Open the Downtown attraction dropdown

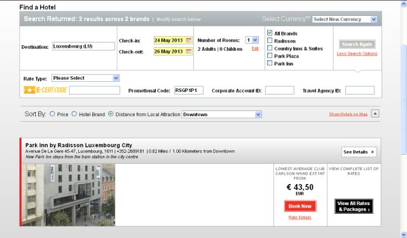click(x=221, y=114)
